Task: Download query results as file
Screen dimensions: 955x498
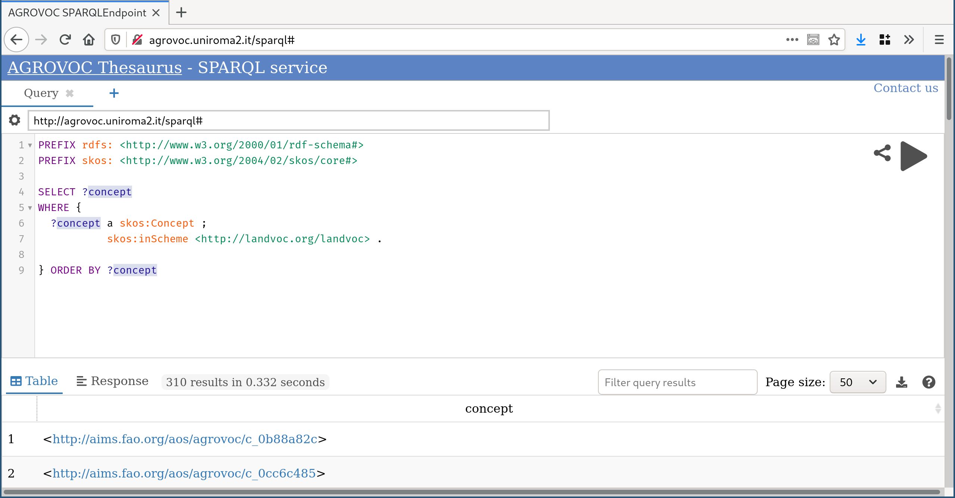Action: click(902, 382)
